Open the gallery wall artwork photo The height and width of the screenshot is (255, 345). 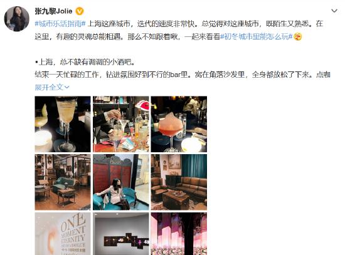point(121,234)
